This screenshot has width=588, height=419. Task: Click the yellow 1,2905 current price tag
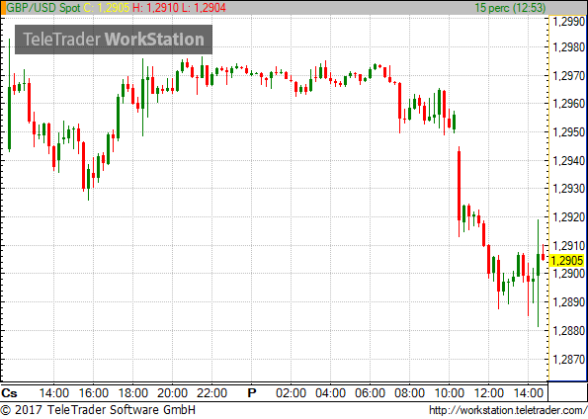click(567, 260)
